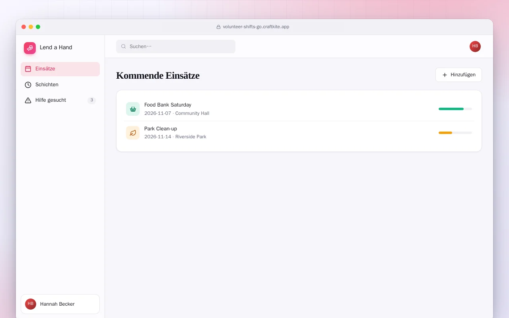Click the Lend a Hand logo icon
The width and height of the screenshot is (509, 318).
(x=30, y=48)
